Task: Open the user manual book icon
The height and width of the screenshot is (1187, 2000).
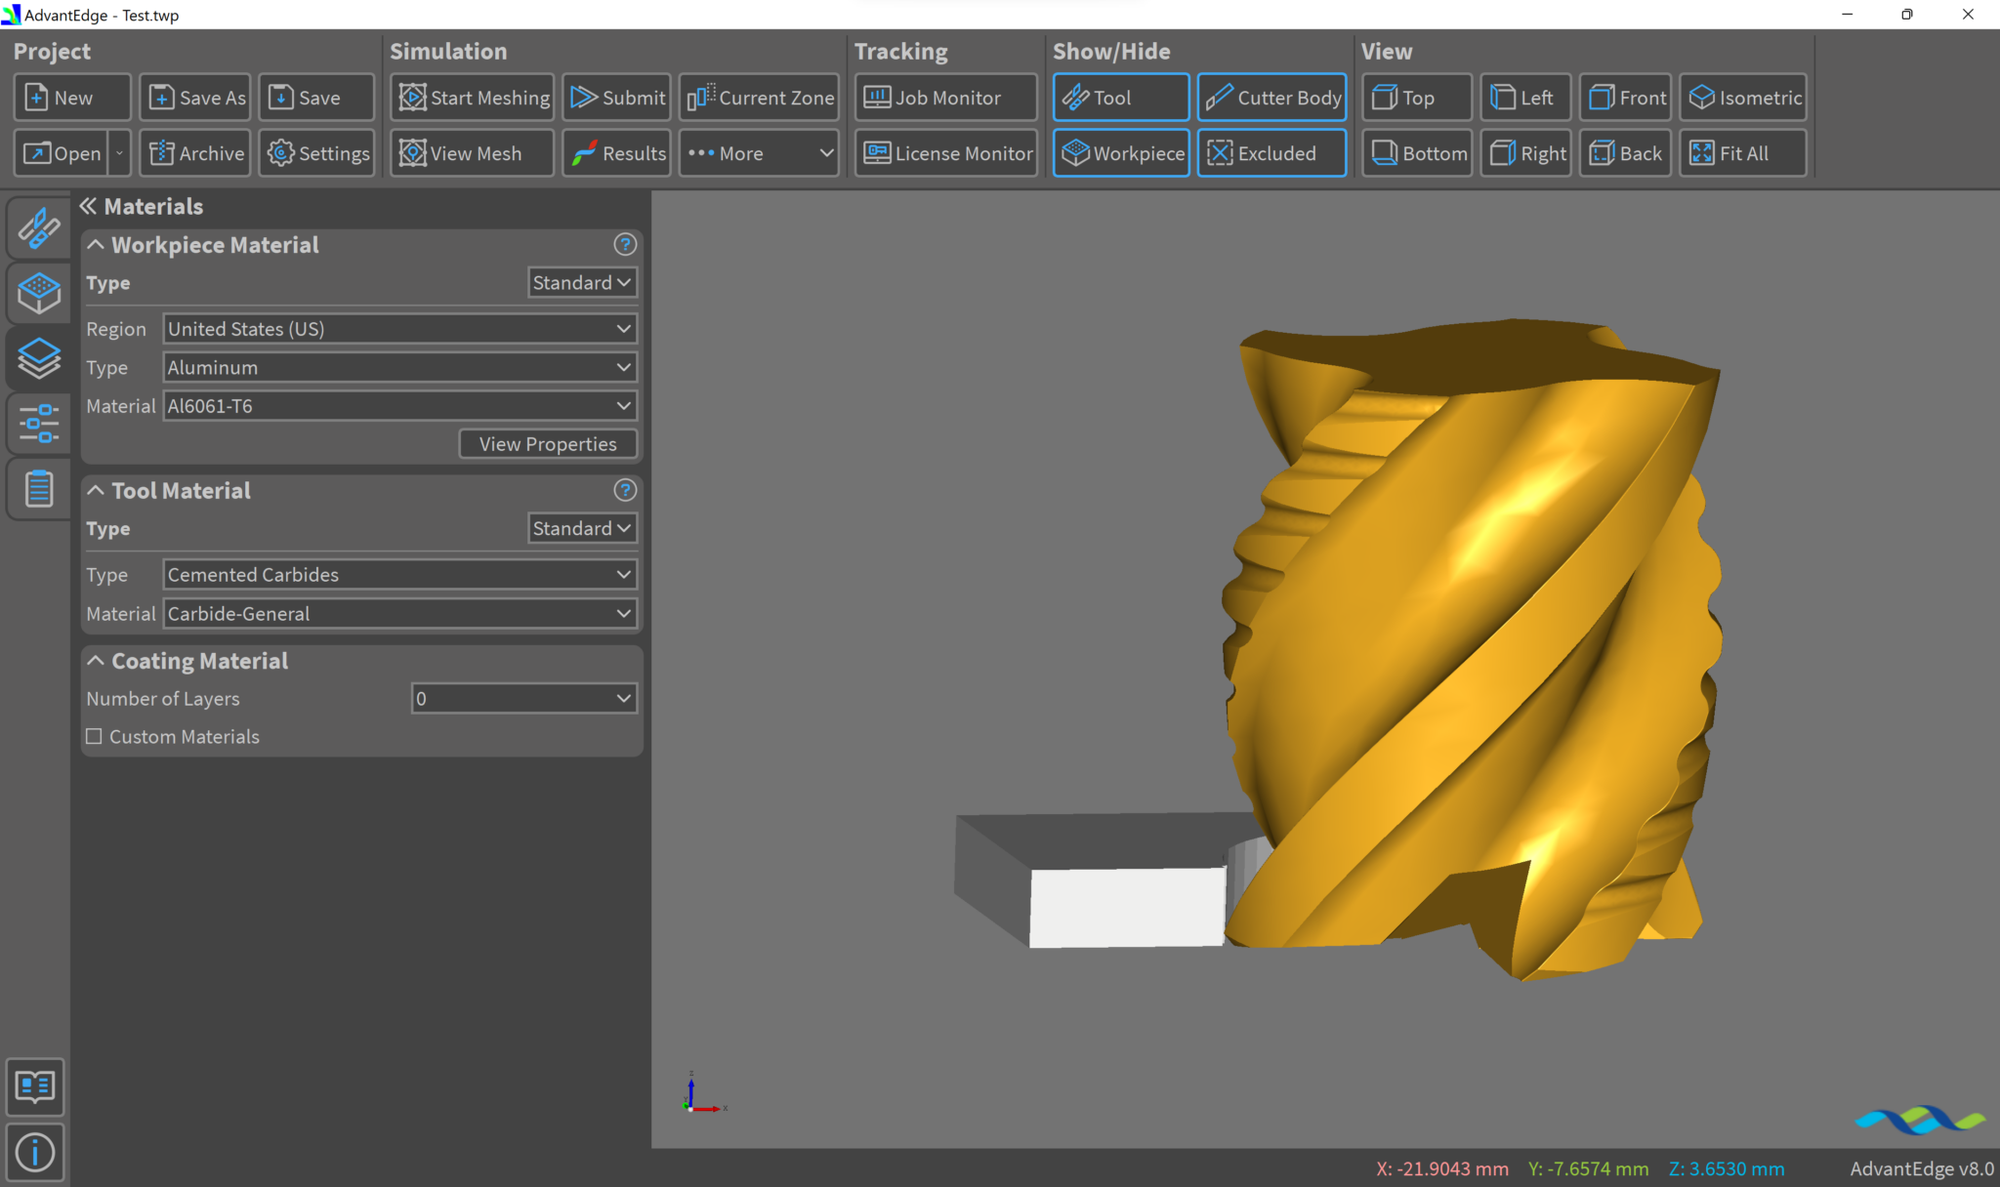Action: click(35, 1086)
